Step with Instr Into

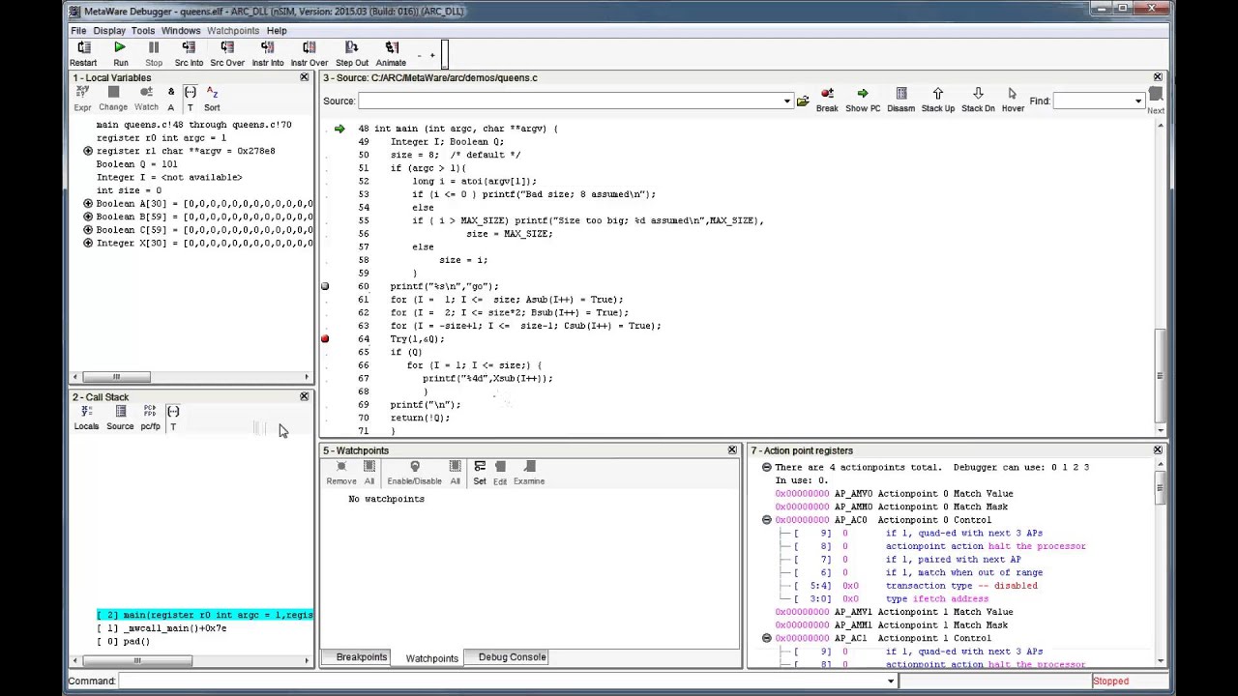(x=268, y=53)
